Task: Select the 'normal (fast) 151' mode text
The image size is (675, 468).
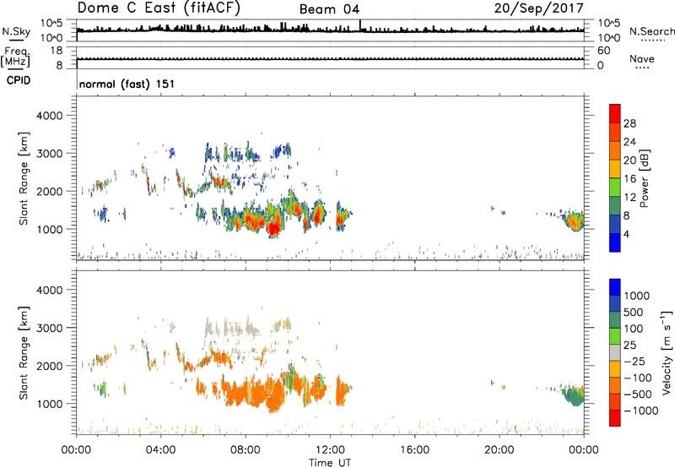Action: pos(127,84)
